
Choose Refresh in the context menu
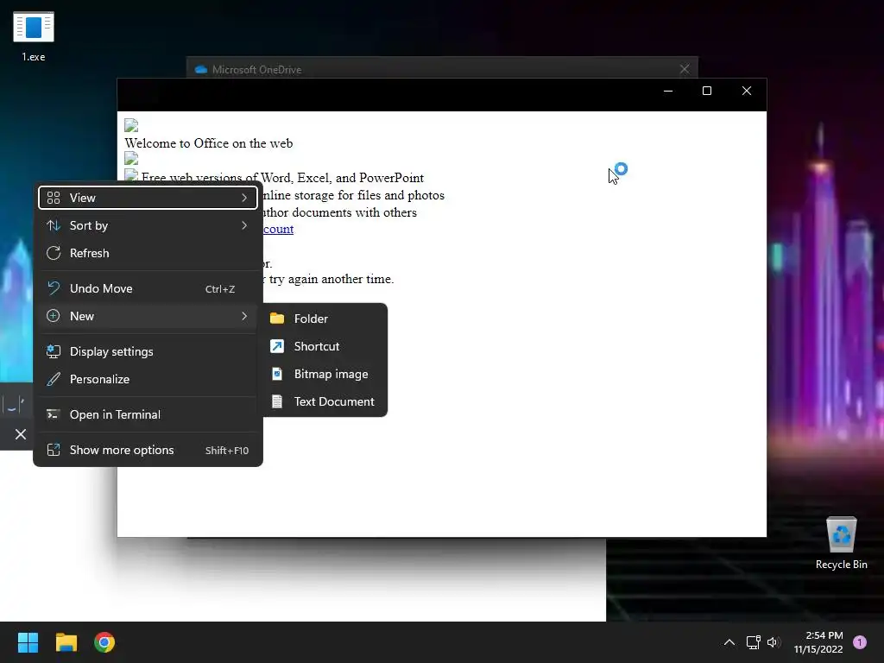coord(148,253)
